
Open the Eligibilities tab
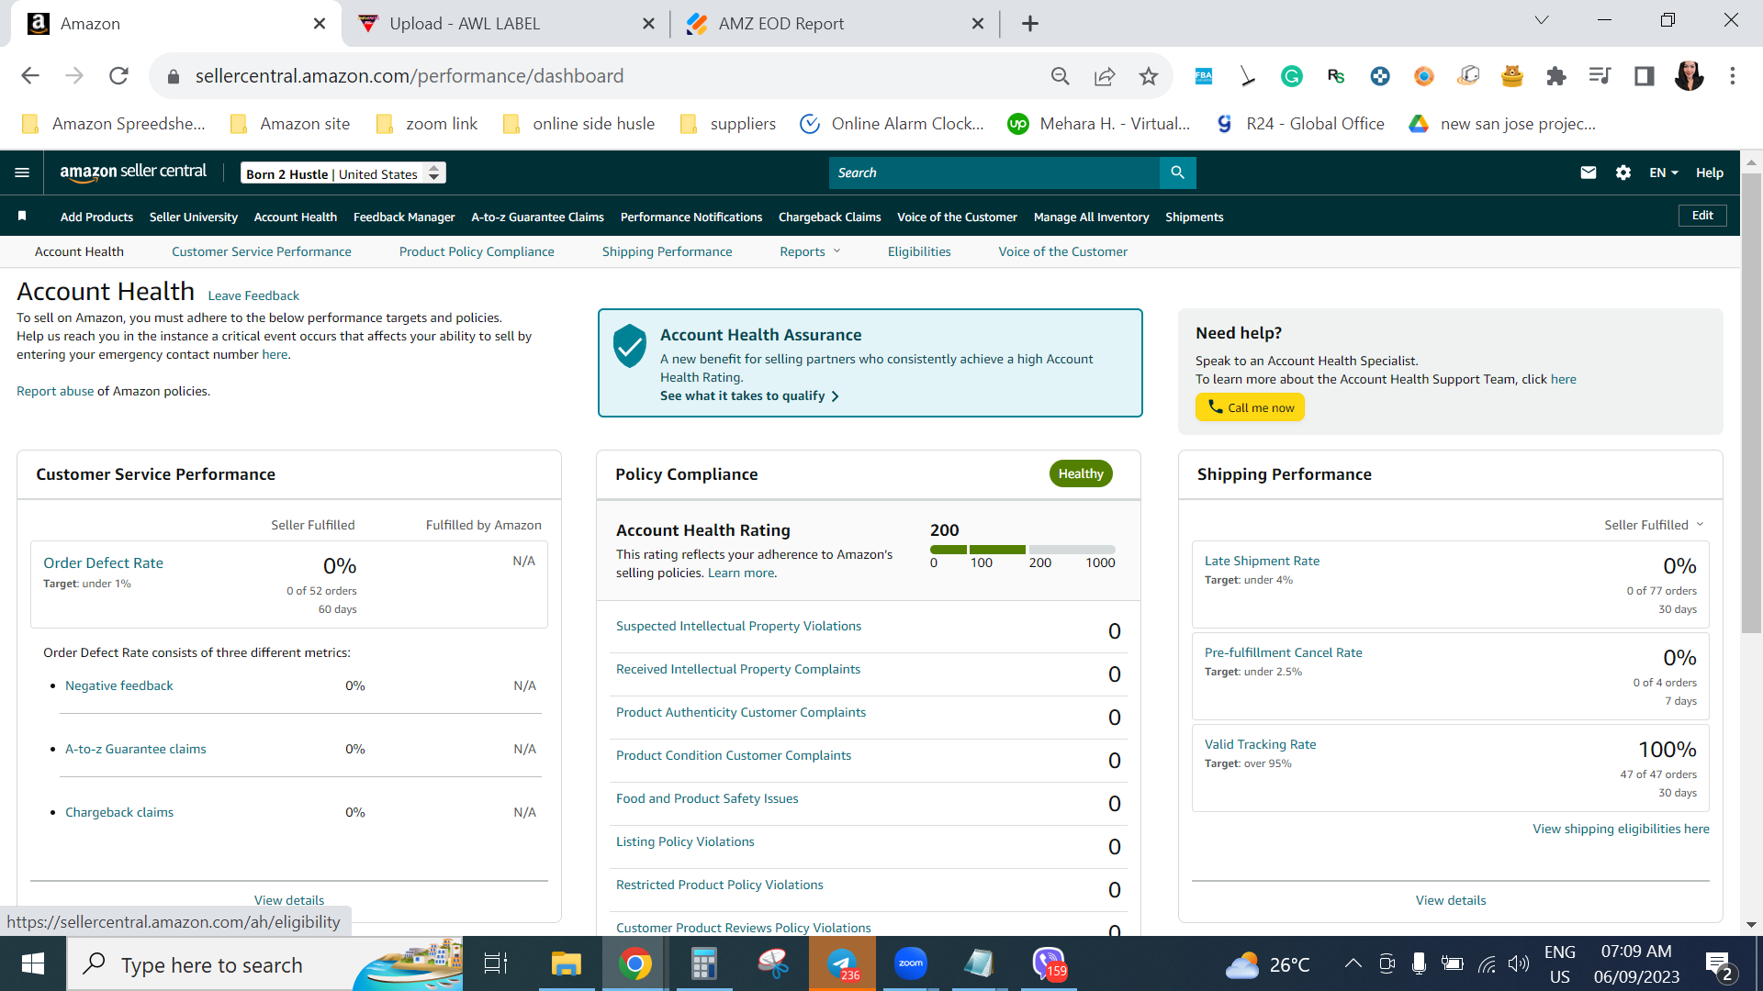(x=919, y=251)
